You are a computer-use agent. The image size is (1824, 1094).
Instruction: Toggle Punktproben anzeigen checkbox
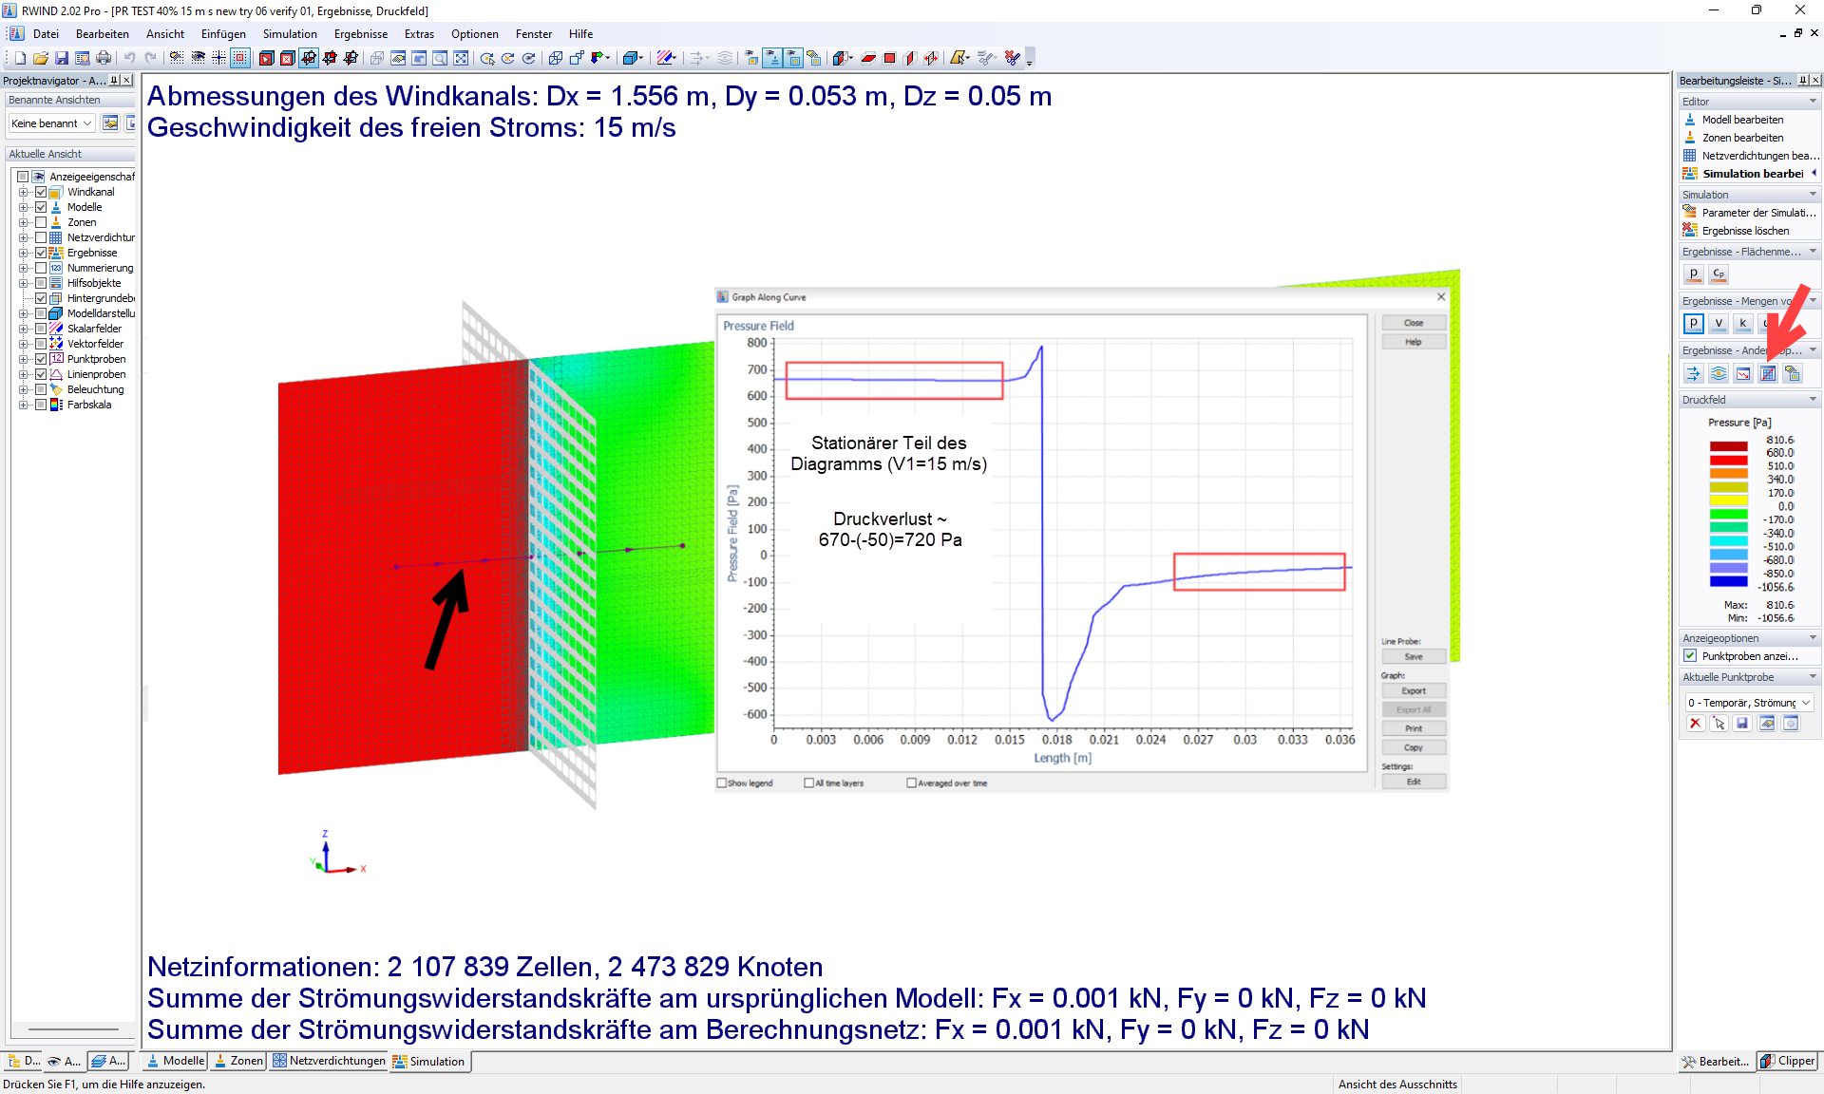(x=1690, y=656)
